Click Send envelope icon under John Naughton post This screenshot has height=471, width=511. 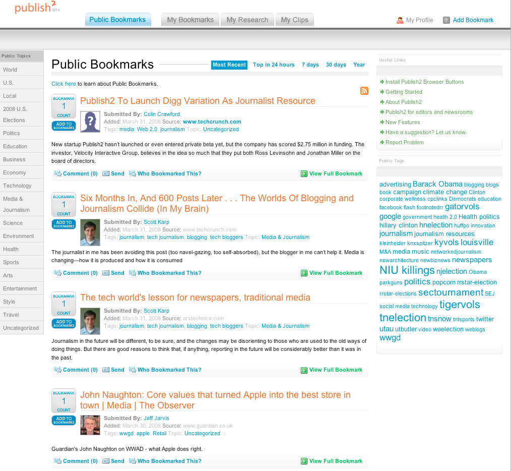[x=106, y=461]
